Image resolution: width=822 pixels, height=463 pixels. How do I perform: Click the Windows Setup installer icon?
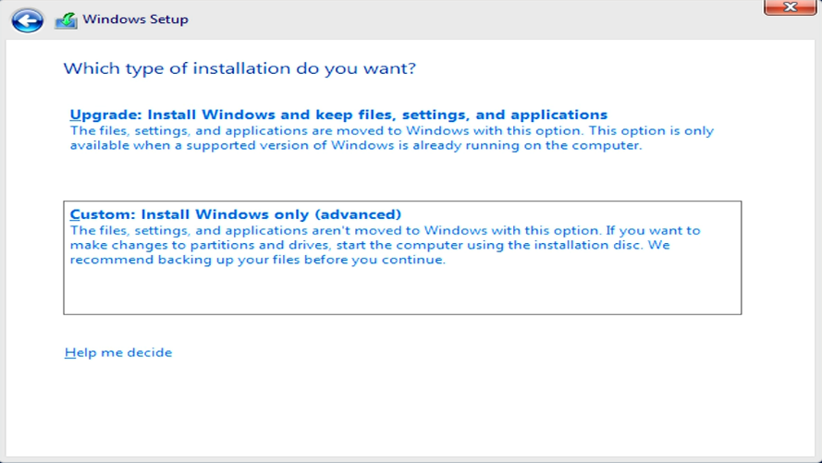pyautogui.click(x=66, y=21)
